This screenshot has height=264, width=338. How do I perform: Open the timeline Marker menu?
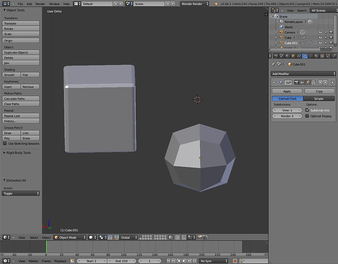(x=33, y=261)
